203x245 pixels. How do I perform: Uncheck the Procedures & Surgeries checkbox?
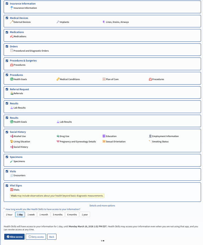(7, 61)
